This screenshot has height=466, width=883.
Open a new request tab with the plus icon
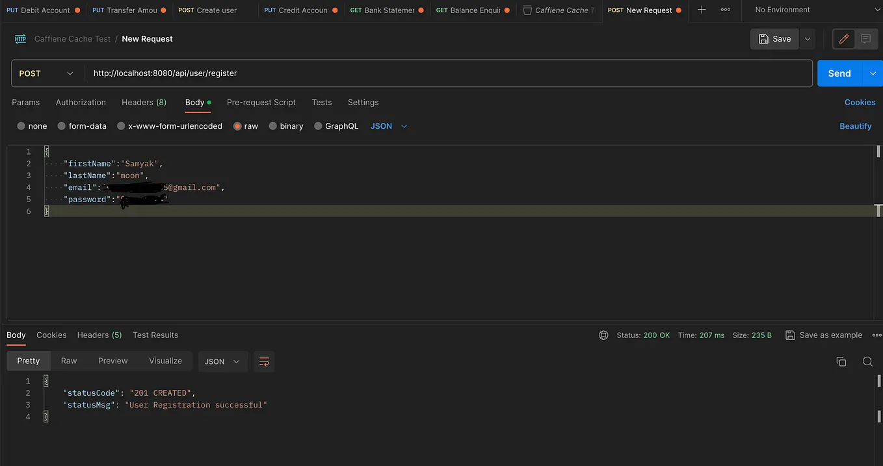pyautogui.click(x=701, y=10)
